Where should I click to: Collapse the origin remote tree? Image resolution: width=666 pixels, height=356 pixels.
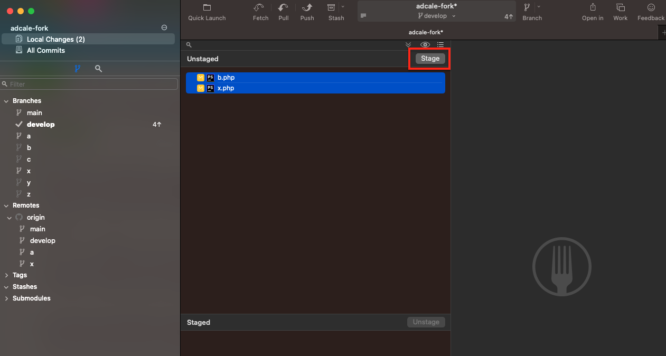pos(9,217)
